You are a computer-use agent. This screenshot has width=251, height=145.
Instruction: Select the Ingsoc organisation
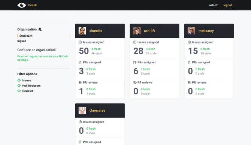(22, 41)
